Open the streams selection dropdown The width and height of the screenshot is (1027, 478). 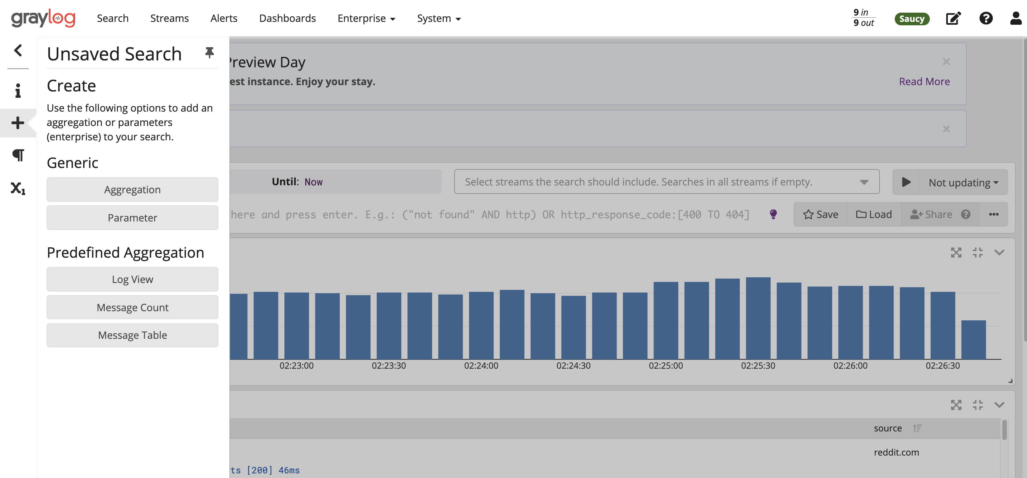pyautogui.click(x=863, y=182)
